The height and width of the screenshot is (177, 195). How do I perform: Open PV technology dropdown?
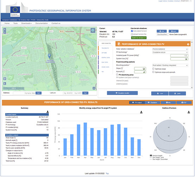(170, 52)
